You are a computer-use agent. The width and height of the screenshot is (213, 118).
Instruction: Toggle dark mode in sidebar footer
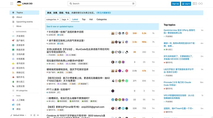coord(35,115)
